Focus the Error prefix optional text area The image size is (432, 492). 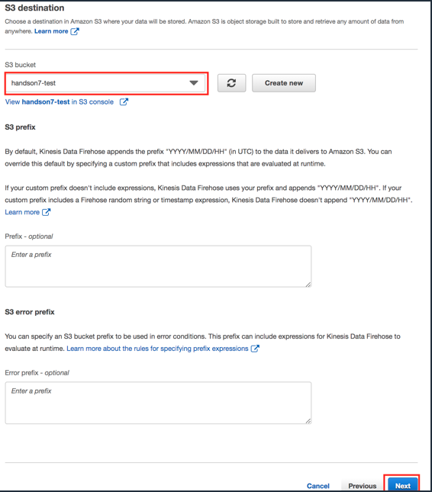[x=158, y=403]
